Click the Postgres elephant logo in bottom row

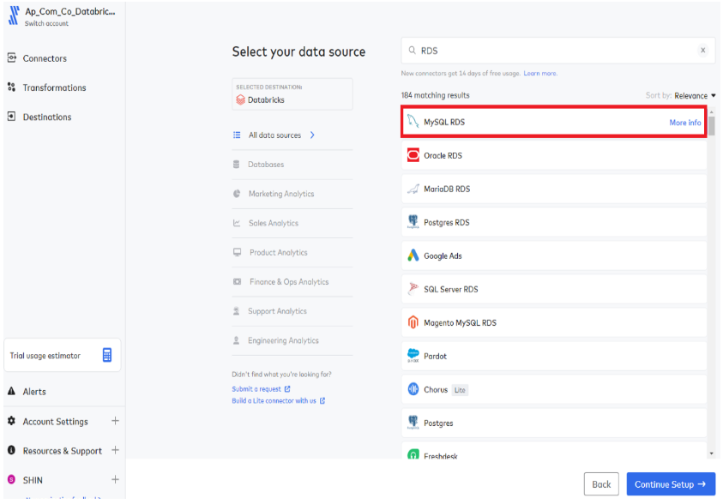413,423
